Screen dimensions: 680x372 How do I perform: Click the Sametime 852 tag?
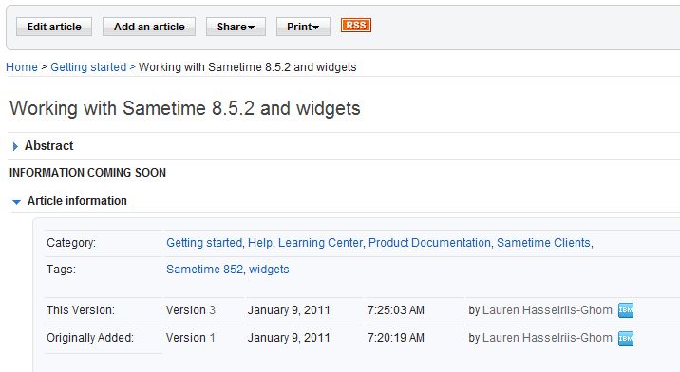pos(205,270)
